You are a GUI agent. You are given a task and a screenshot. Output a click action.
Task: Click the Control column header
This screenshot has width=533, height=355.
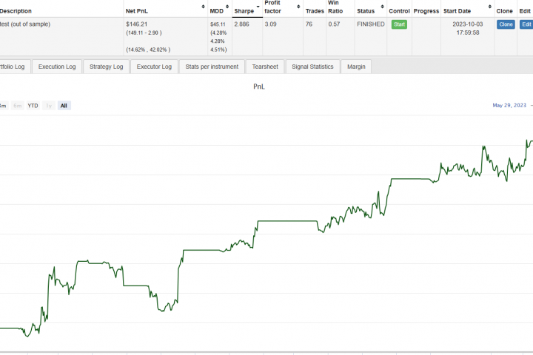click(x=399, y=11)
